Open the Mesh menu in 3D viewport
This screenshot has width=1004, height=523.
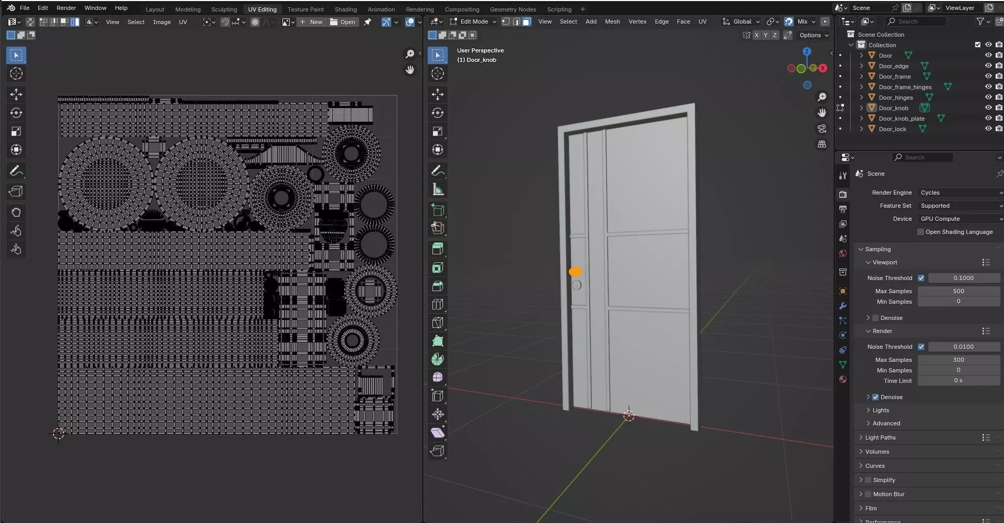coord(612,22)
